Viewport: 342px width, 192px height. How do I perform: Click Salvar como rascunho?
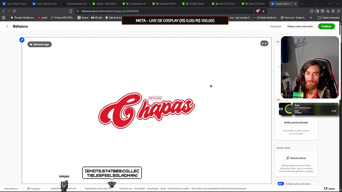click(300, 26)
